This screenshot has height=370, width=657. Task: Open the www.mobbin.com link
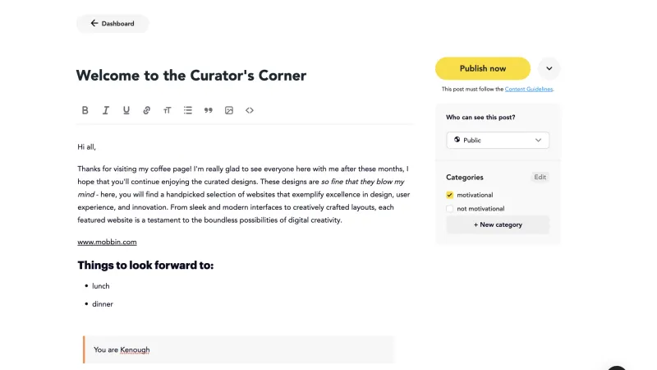(x=107, y=242)
